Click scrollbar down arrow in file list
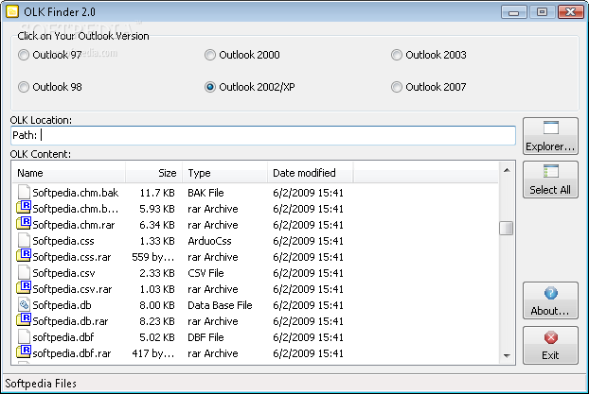Image resolution: width=589 pixels, height=394 pixels. click(x=507, y=355)
